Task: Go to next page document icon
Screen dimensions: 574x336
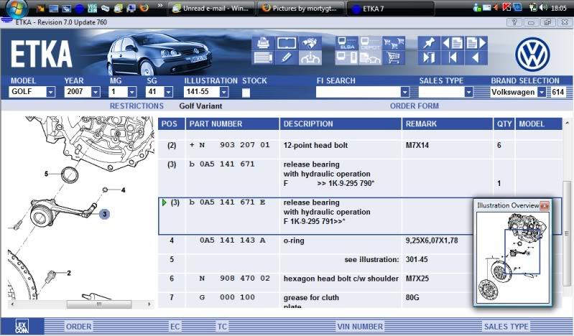Action: click(476, 43)
